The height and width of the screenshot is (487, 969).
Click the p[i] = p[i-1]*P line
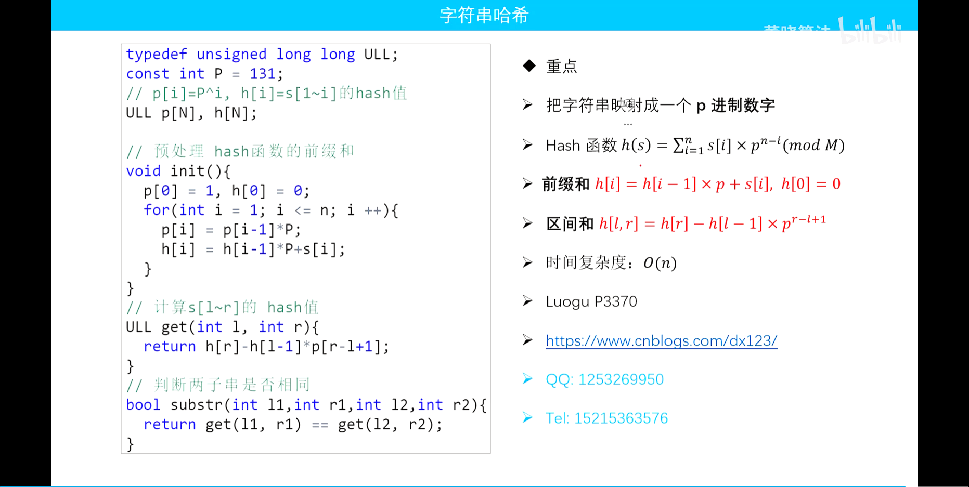231,230
